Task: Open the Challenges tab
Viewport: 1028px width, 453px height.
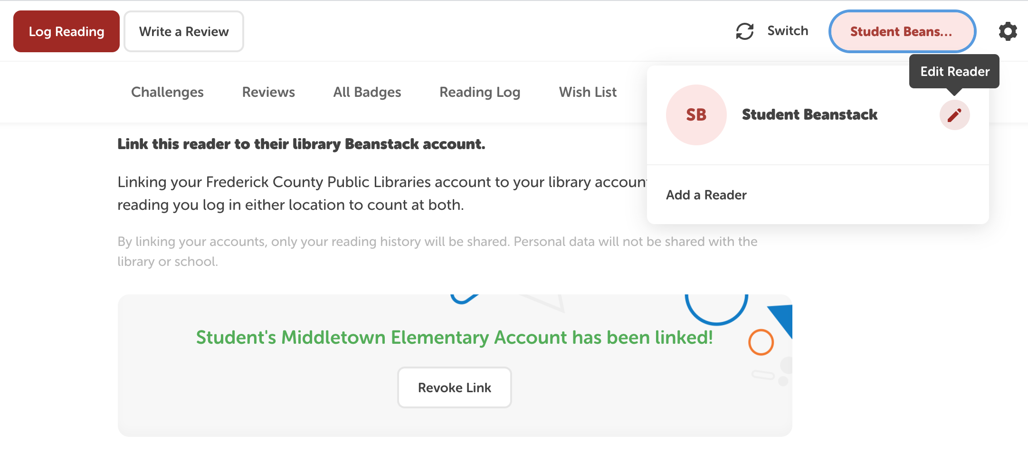Action: (167, 92)
